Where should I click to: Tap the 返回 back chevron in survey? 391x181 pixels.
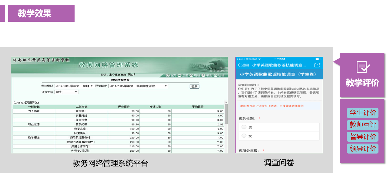click(x=239, y=65)
